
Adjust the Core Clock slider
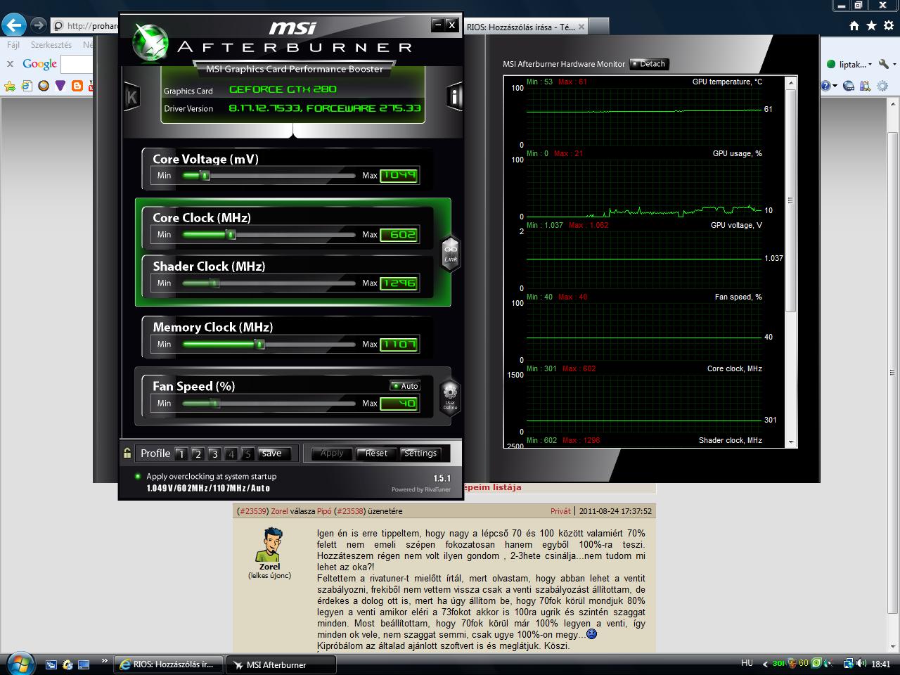[269, 234]
